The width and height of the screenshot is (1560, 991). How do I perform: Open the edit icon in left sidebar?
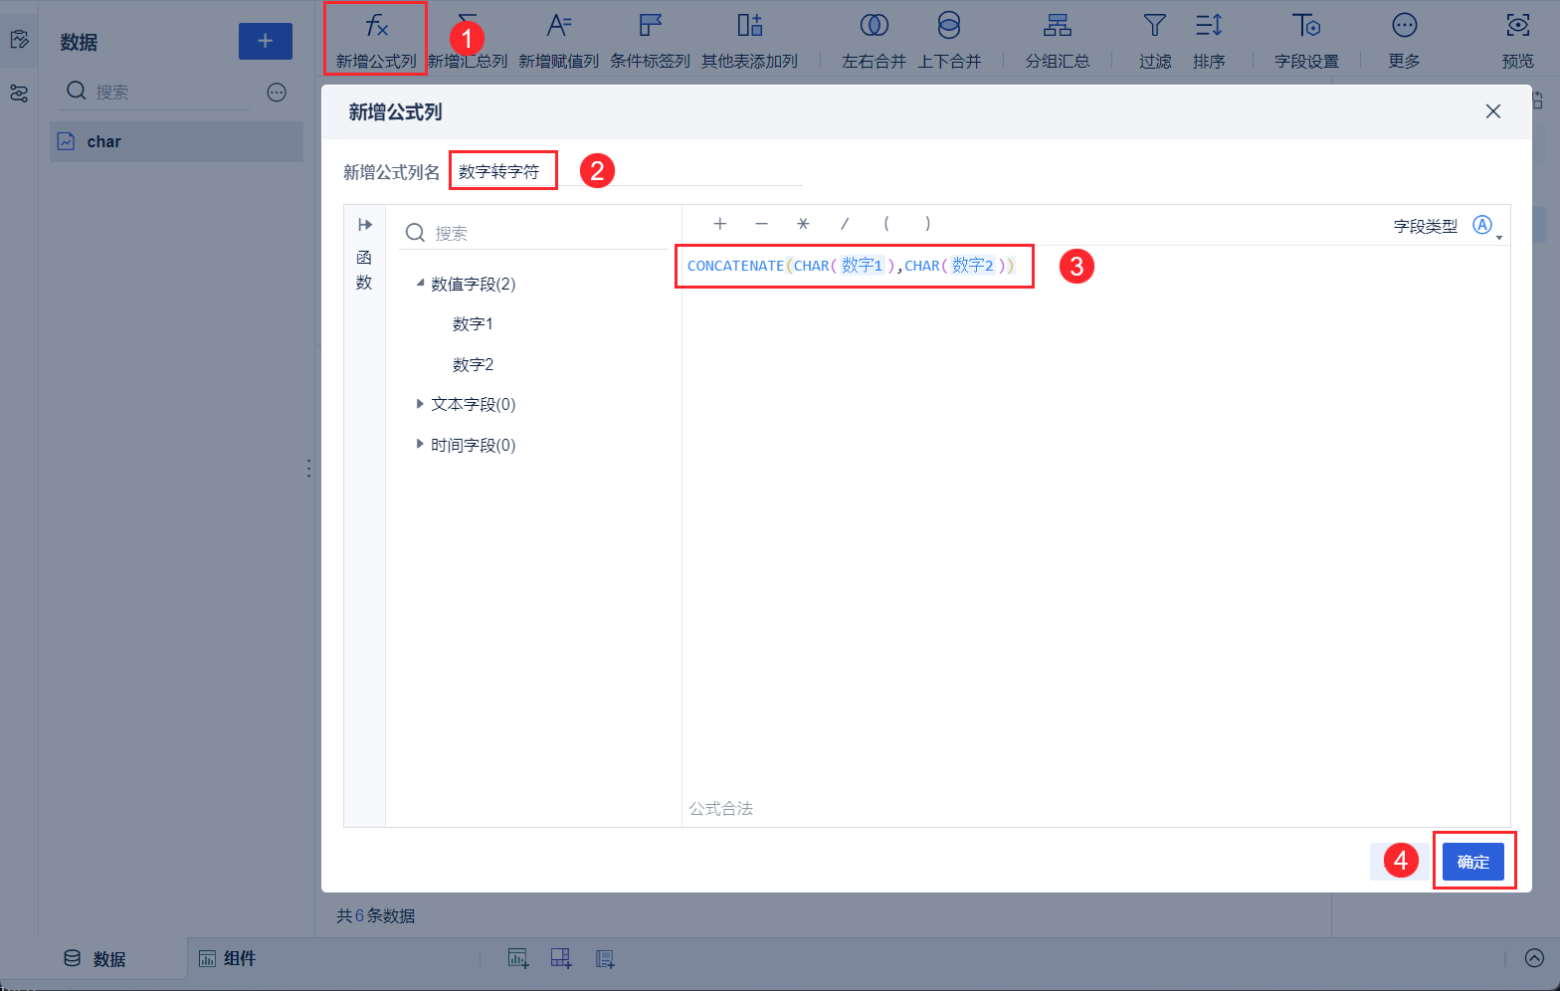click(x=19, y=40)
